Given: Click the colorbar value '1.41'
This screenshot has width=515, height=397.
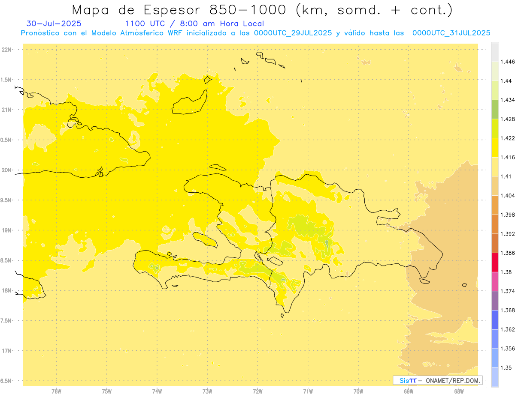Looking at the screenshot, I should coord(506,176).
